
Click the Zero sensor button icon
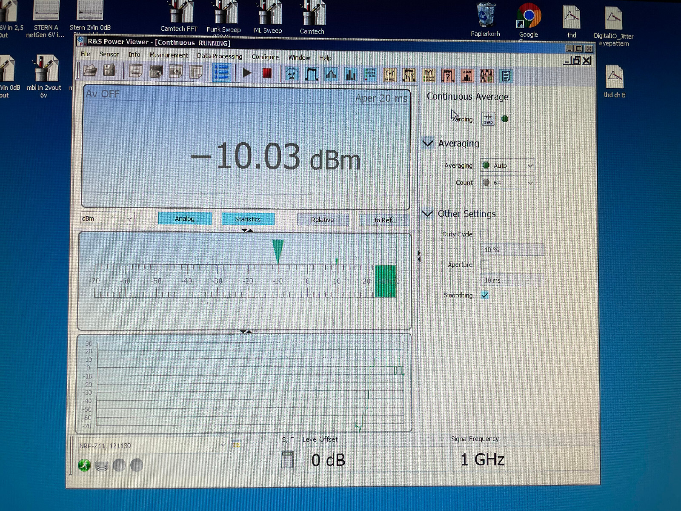[x=488, y=119]
